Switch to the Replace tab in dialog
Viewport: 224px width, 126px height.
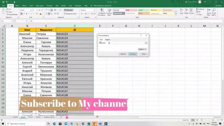click(107, 40)
